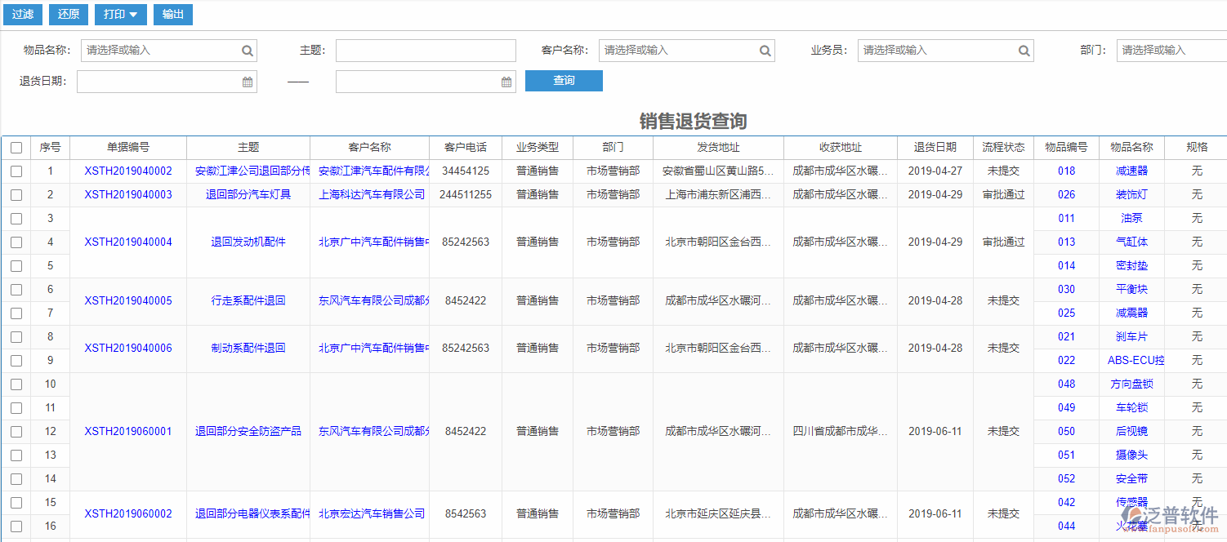Toggle the select-all checkbox in table header
Viewport: 1227px width, 542px height.
(16, 147)
